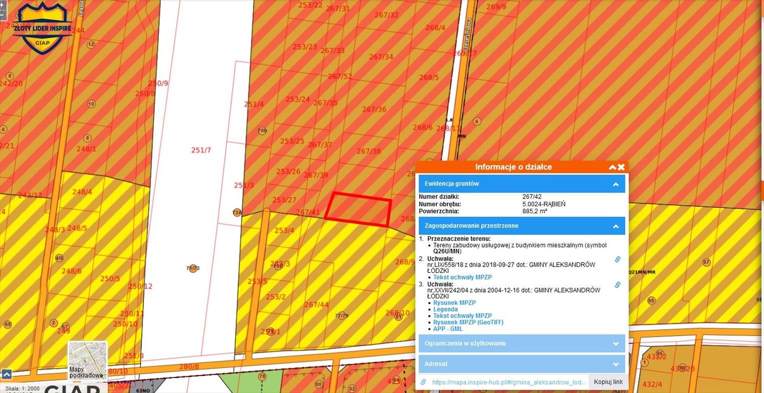The height and width of the screenshot is (393, 764).
Task: Open Tekst uchwały MPZP under resolution XXVII/242/04
Action: pyautogui.click(x=462, y=316)
